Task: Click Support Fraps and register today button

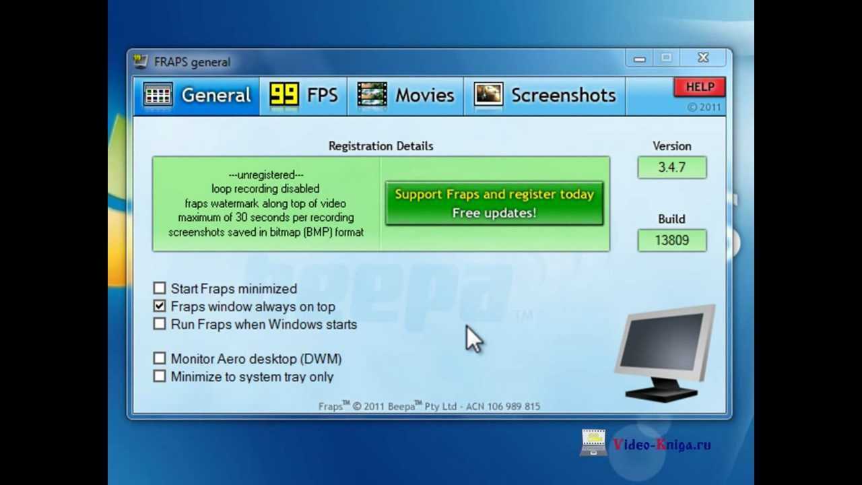Action: 494,203
